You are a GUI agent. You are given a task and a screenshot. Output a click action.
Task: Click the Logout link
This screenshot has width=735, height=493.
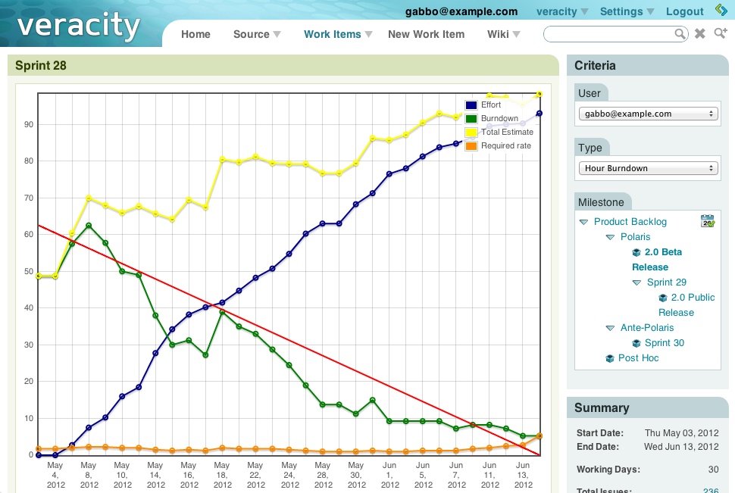coord(685,11)
